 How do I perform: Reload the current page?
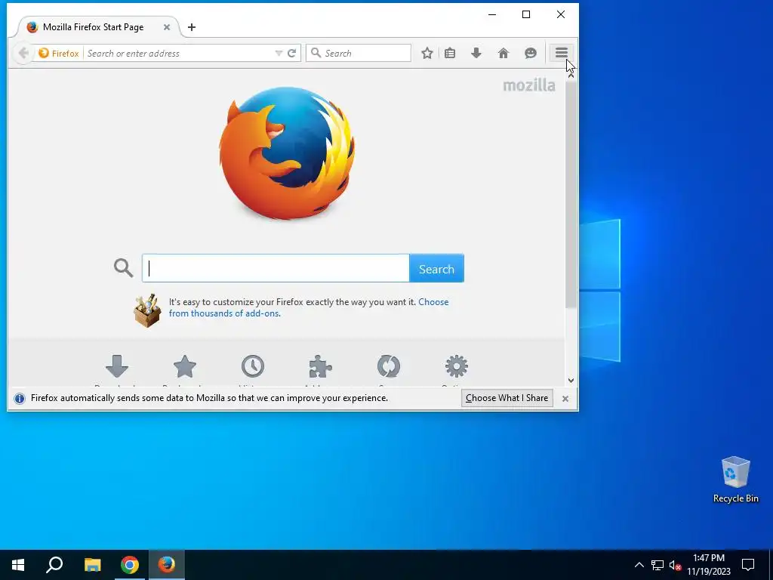292,54
